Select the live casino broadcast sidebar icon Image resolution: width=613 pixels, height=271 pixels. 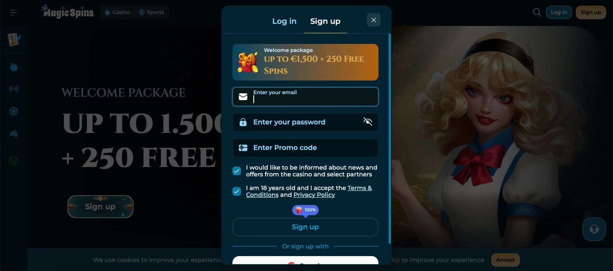14,89
